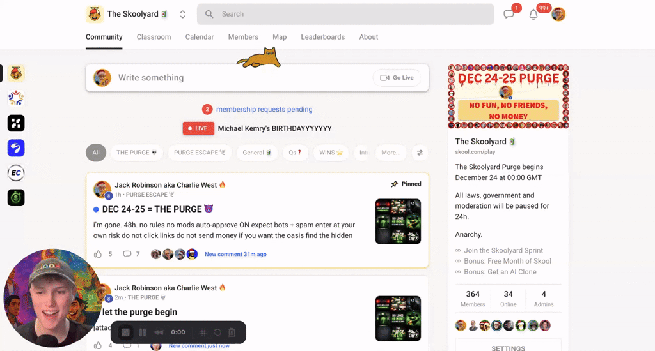Filter posts by WINS category
Screen dimensions: 655x351
click(x=331, y=153)
